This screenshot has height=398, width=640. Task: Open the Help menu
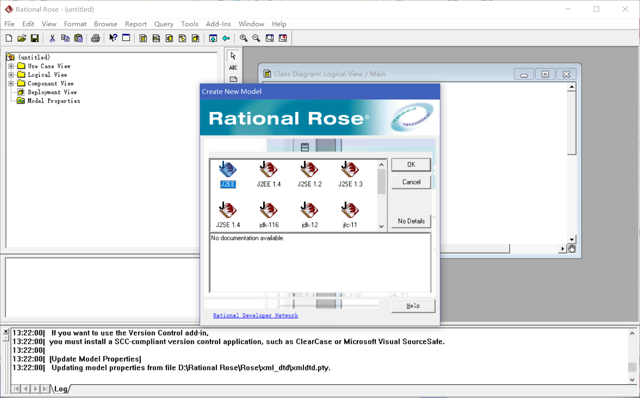(x=279, y=24)
